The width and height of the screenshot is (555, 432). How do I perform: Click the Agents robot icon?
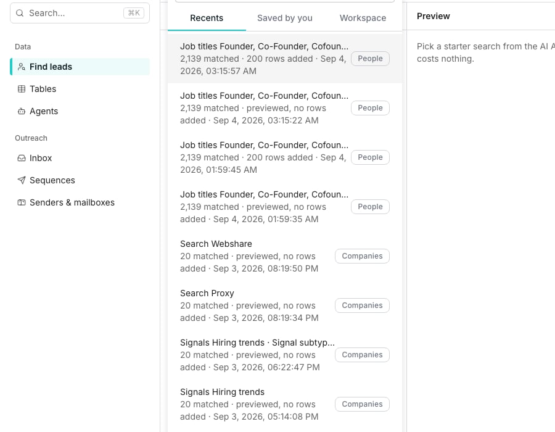(22, 111)
